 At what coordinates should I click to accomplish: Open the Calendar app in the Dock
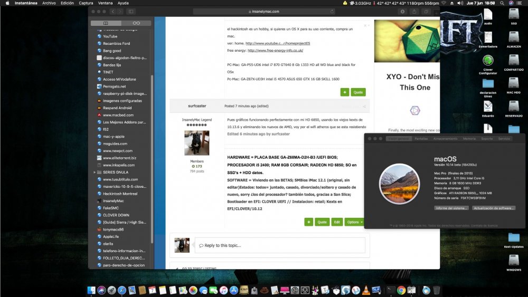click(x=152, y=290)
